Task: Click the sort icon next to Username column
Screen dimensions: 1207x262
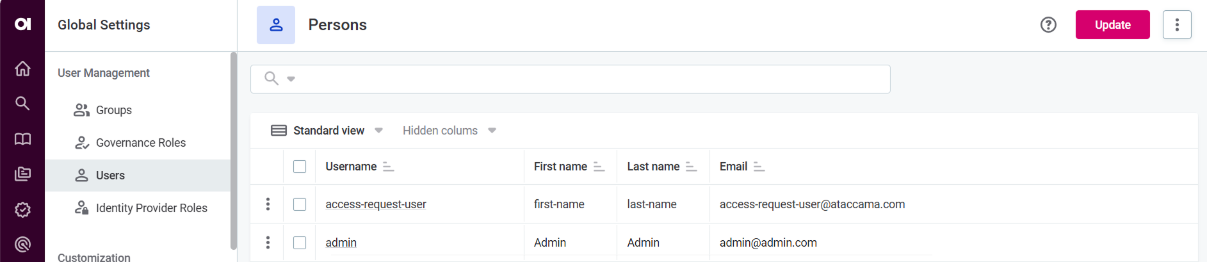Action: 388,167
